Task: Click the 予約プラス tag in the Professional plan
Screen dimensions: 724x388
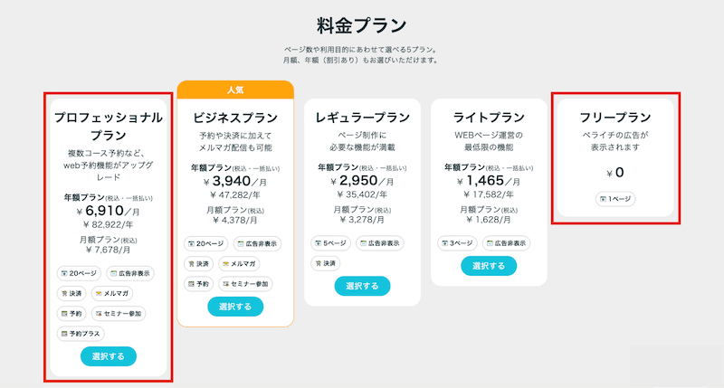Action: pyautogui.click(x=80, y=333)
